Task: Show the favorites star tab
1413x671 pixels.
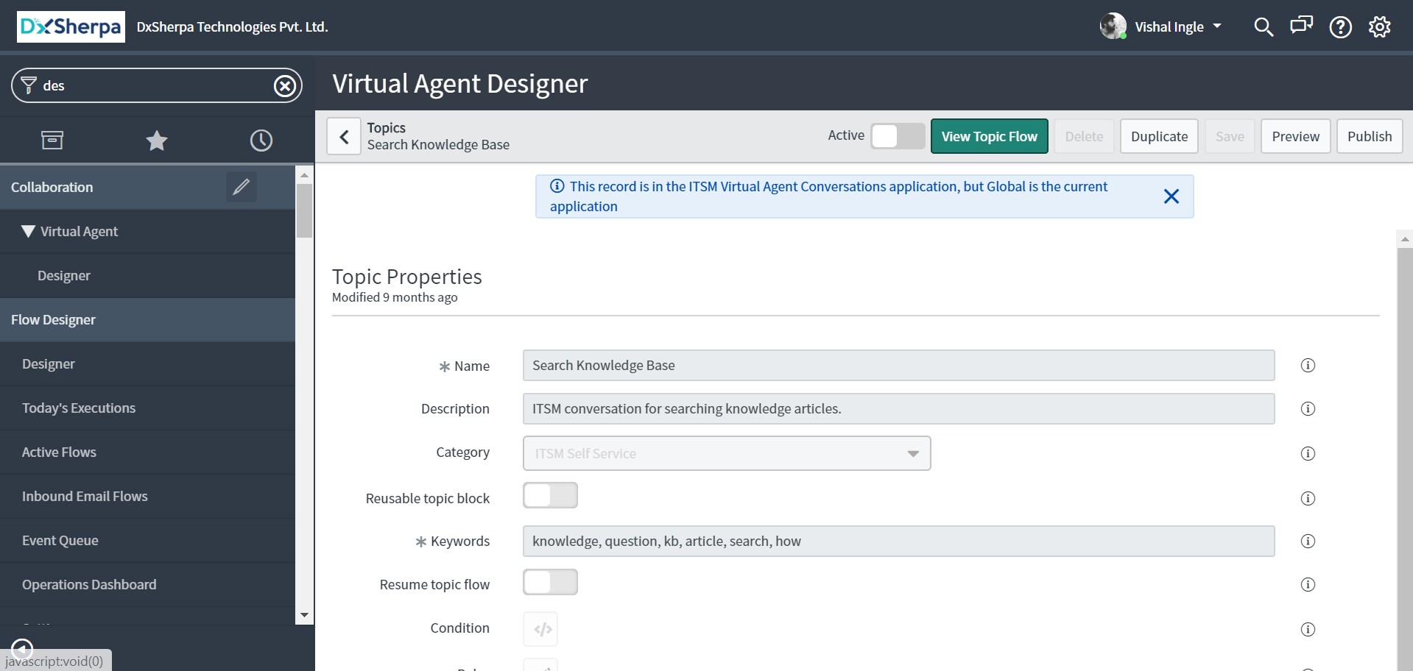Action: point(157,141)
